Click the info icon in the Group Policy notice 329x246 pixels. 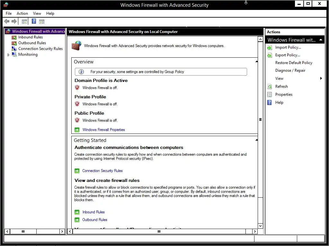(x=81, y=72)
